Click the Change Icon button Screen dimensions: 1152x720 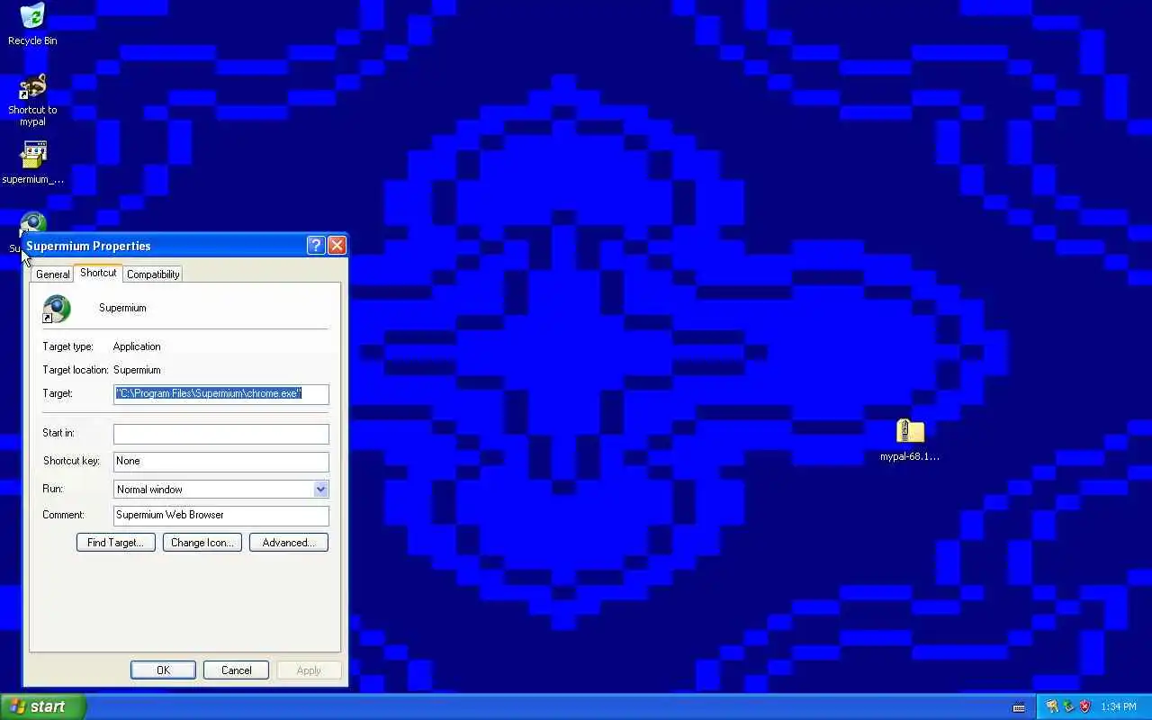202,543
